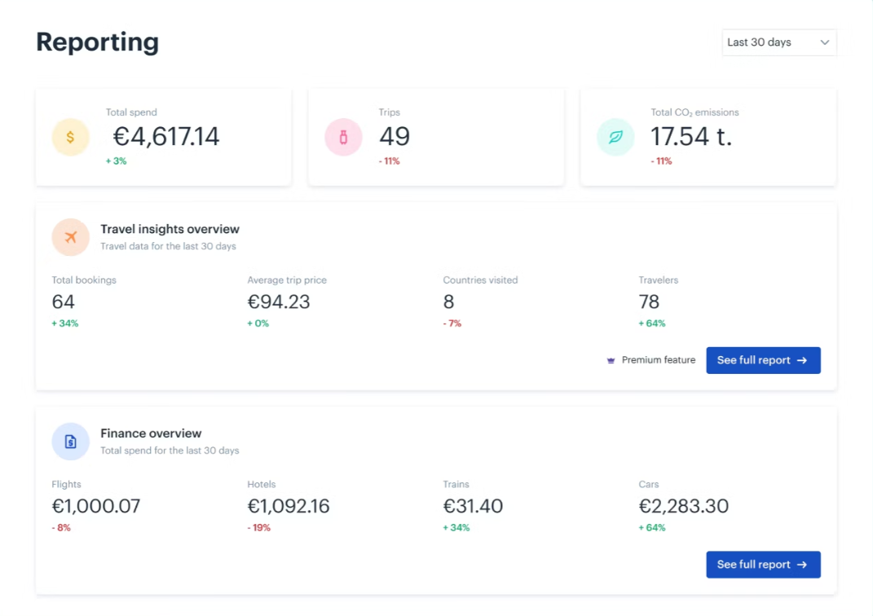Expand the Travel insights overview section
Viewport: 873px width, 616px height.
(x=170, y=229)
